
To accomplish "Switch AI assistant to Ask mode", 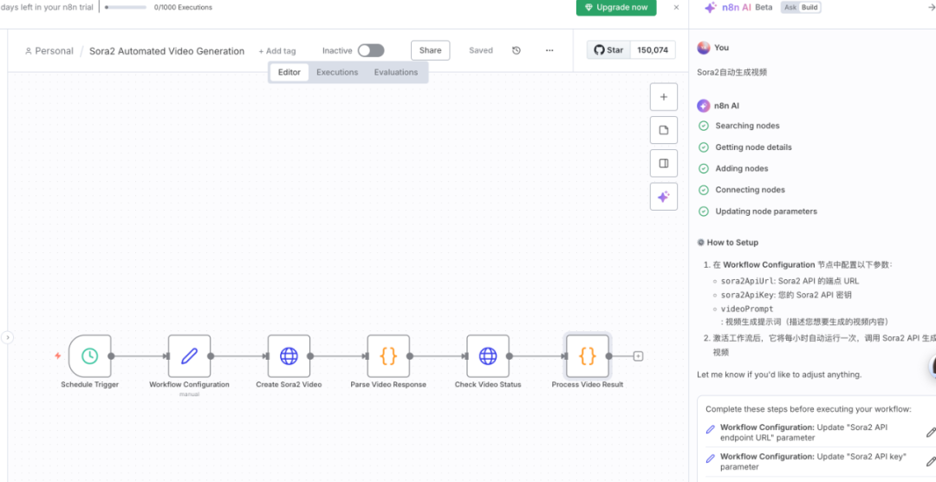I will 790,7.
